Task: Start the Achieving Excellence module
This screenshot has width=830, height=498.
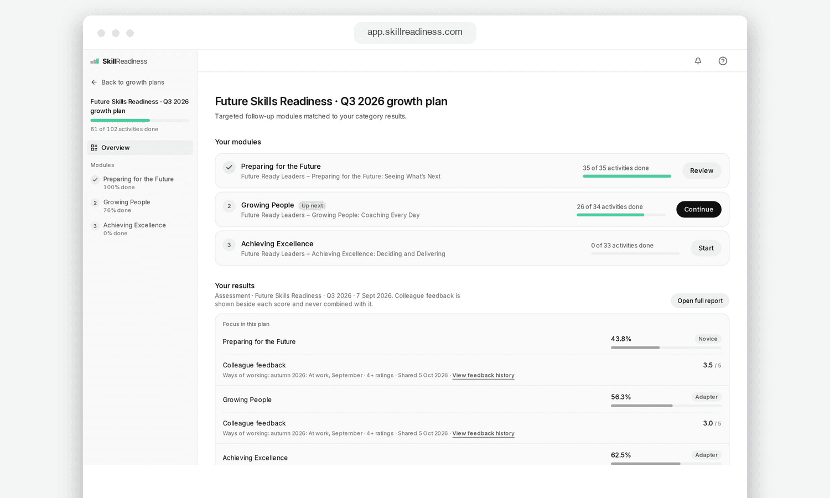Action: pyautogui.click(x=706, y=248)
